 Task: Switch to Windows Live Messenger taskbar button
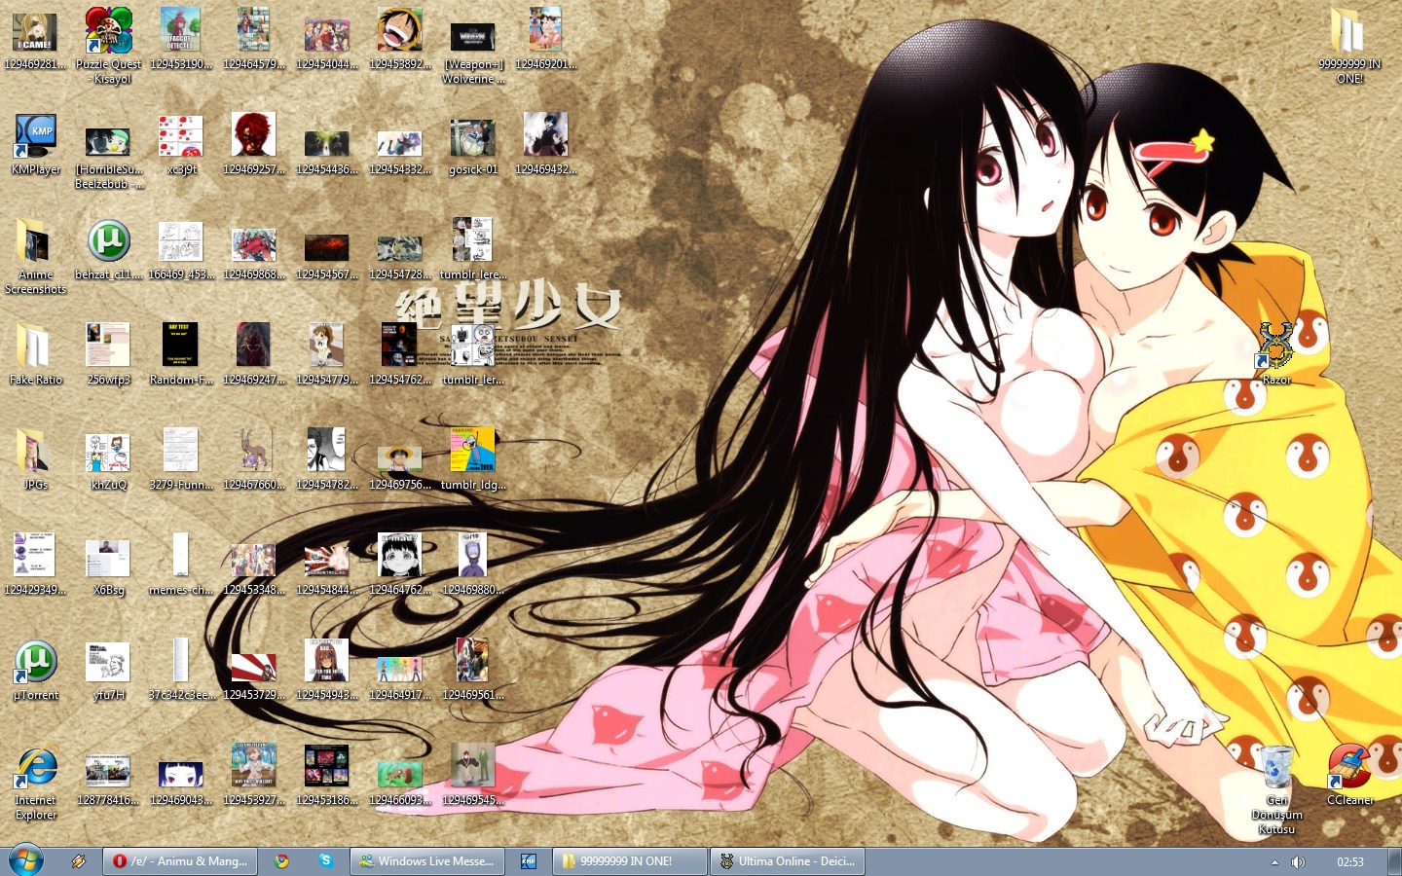tap(427, 861)
